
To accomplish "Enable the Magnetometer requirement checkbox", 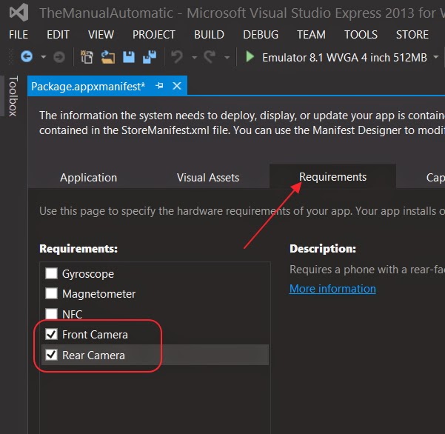I will [51, 293].
